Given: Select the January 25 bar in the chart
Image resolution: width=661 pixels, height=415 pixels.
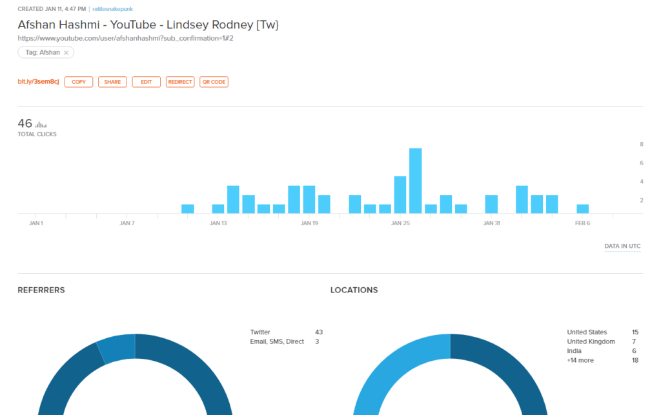Looking at the screenshot, I should 400,195.
